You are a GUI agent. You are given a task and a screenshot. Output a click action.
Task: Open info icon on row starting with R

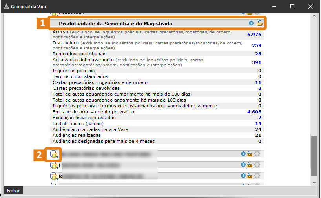click(243, 176)
